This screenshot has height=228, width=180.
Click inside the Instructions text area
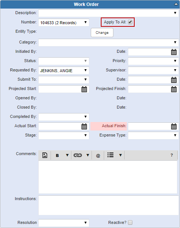click(x=109, y=205)
